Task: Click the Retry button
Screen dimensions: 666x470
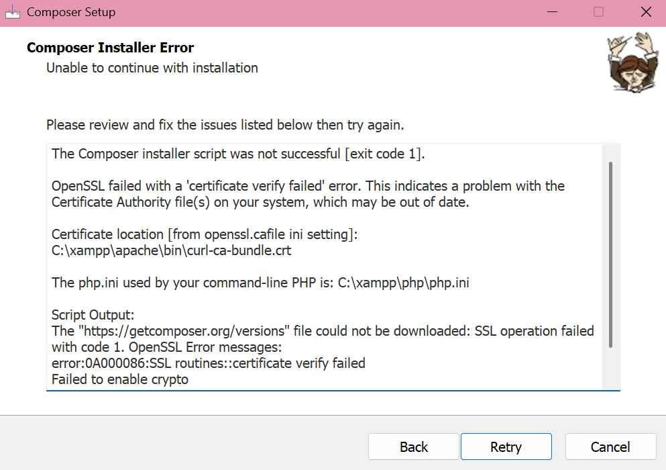Action: click(506, 446)
